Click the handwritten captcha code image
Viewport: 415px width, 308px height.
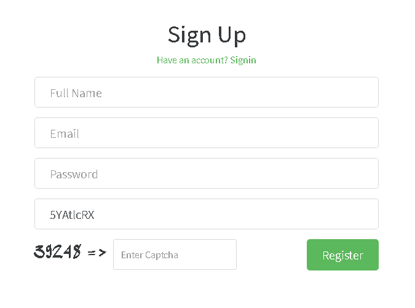tap(58, 251)
